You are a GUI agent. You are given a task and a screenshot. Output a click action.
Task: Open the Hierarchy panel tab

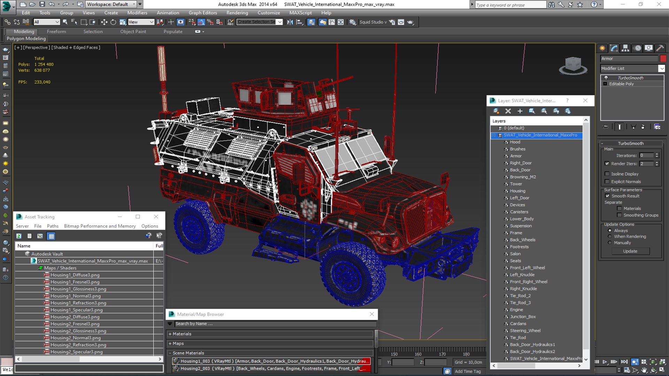(x=625, y=48)
